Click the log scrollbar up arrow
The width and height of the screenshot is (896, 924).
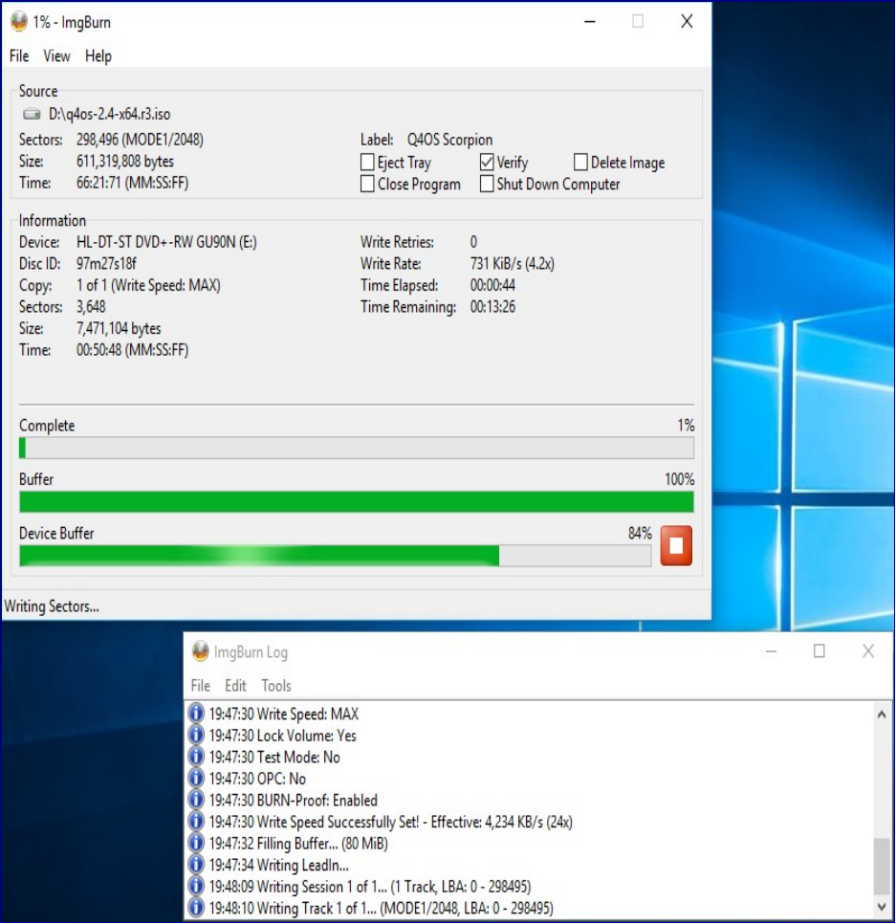(882, 715)
